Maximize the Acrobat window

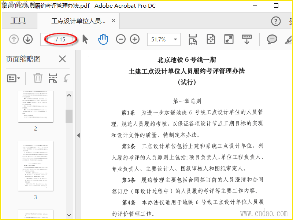(276, 5)
